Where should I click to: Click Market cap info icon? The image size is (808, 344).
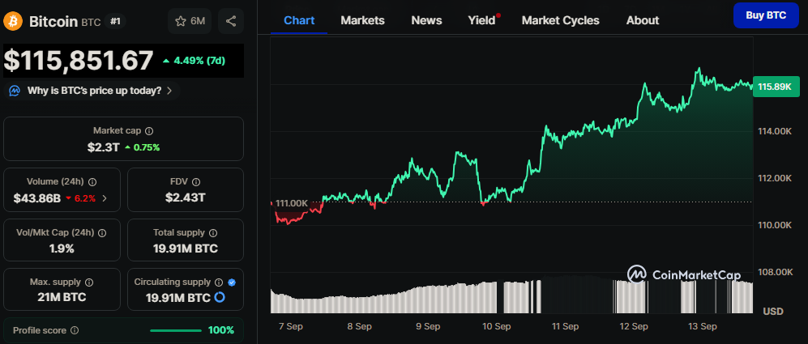coord(149,130)
